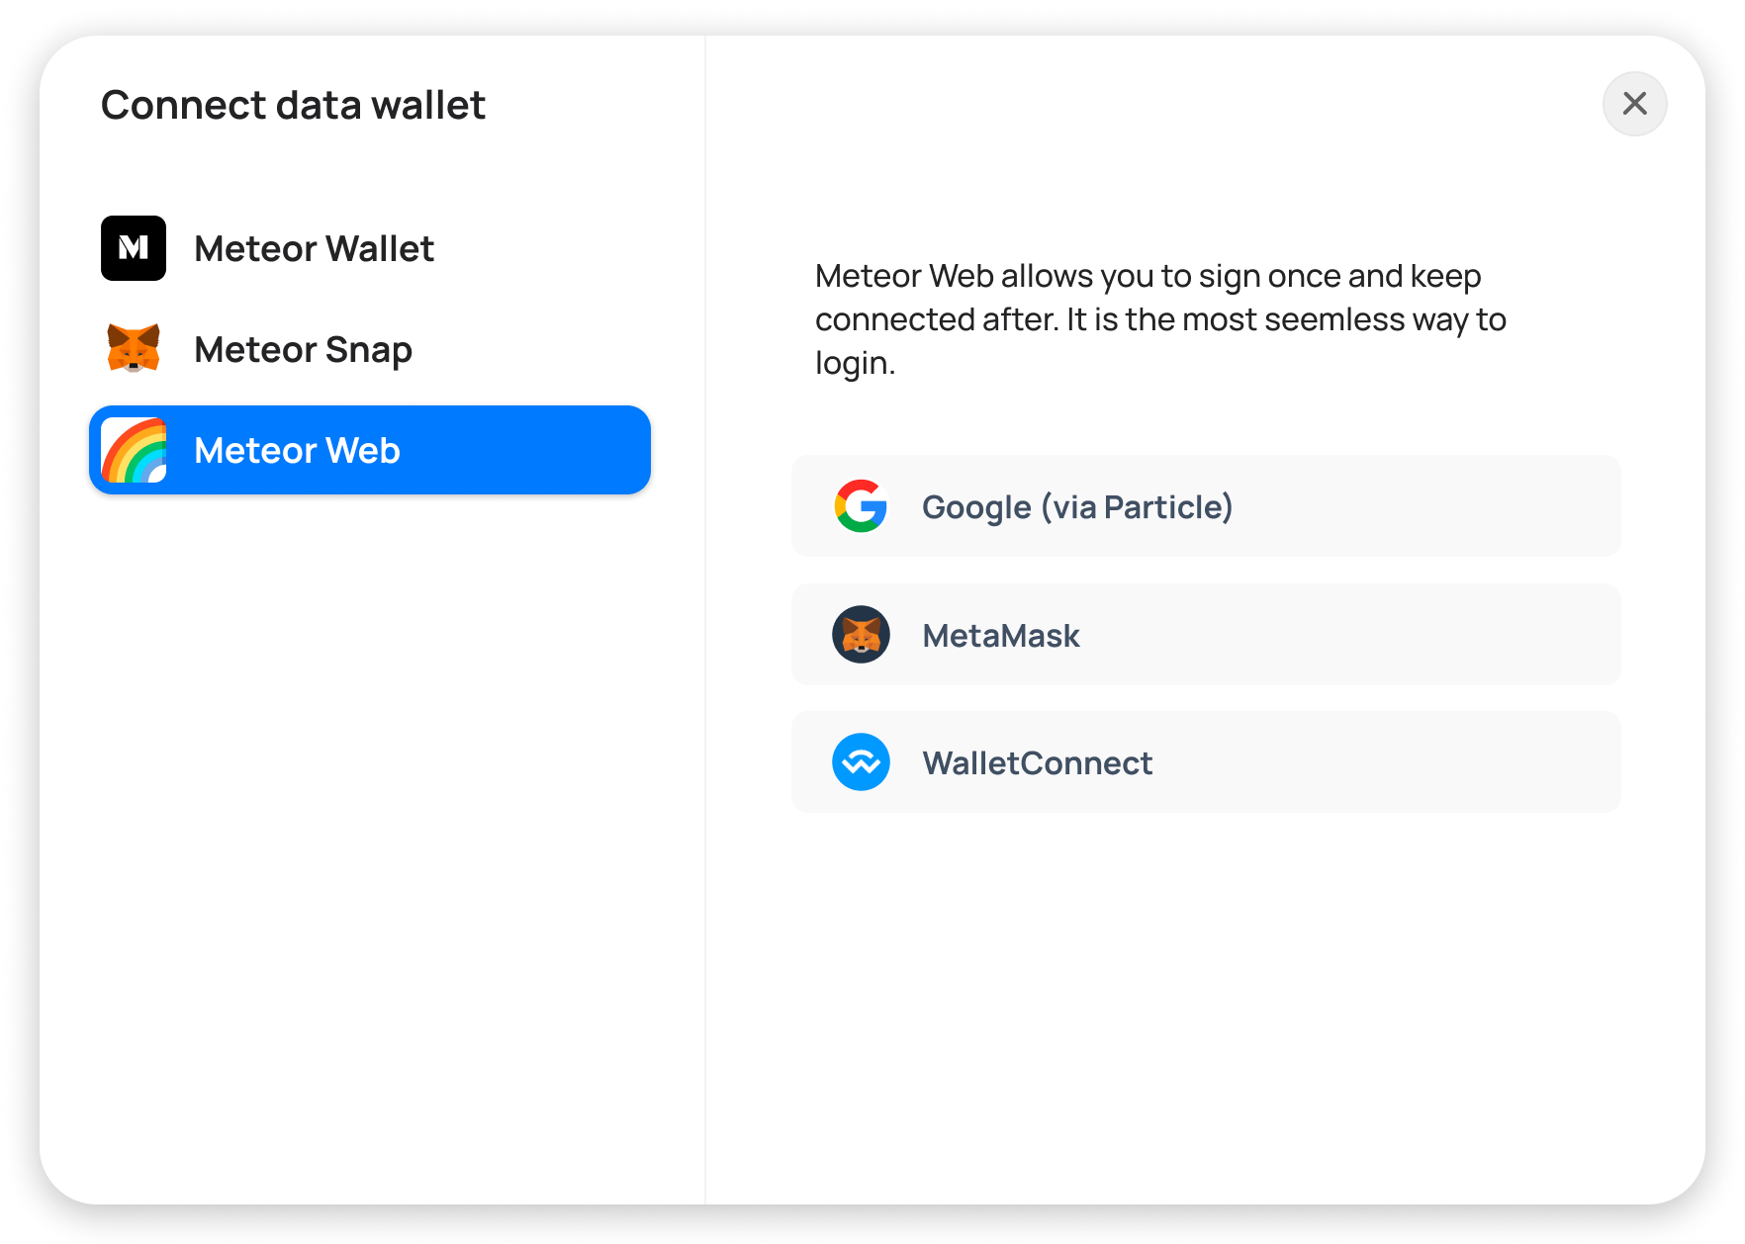Click the Google G logo icon
The image size is (1745, 1244).
pos(861,506)
